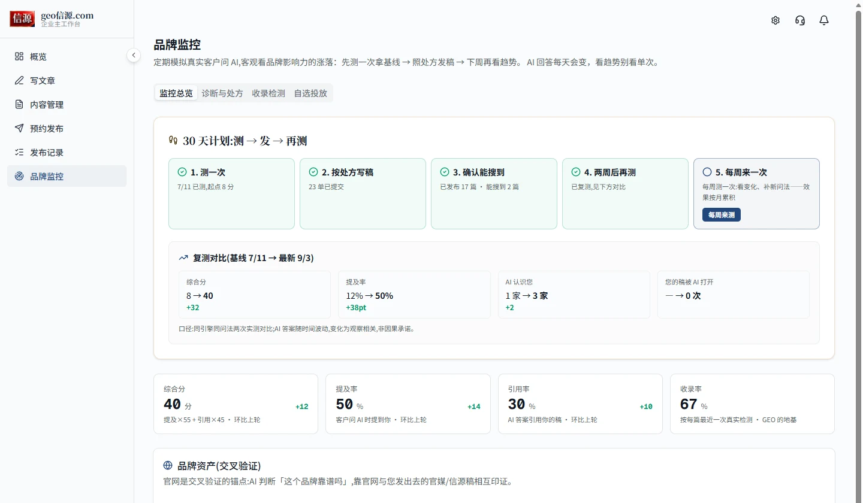Click the empty circle on 每周来一次 step
863x503 pixels.
(707, 172)
